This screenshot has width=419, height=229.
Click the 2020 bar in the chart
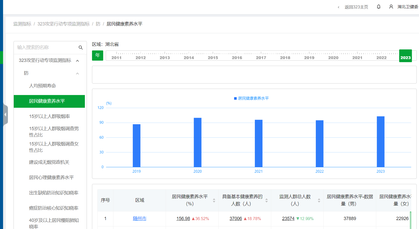[198, 142]
